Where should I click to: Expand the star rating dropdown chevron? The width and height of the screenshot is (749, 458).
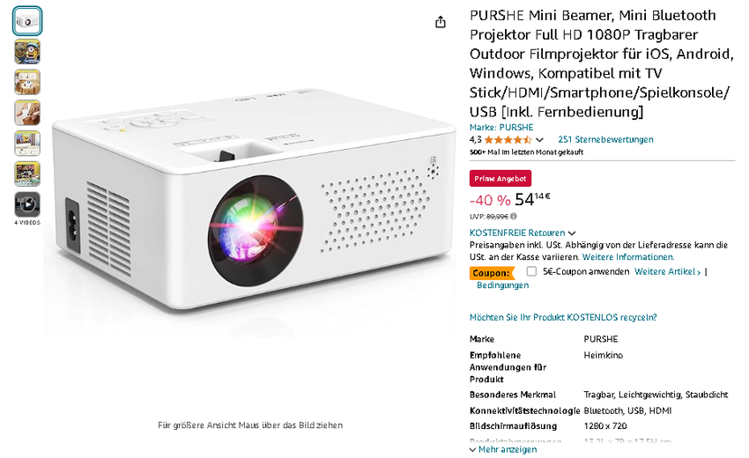pyautogui.click(x=539, y=140)
